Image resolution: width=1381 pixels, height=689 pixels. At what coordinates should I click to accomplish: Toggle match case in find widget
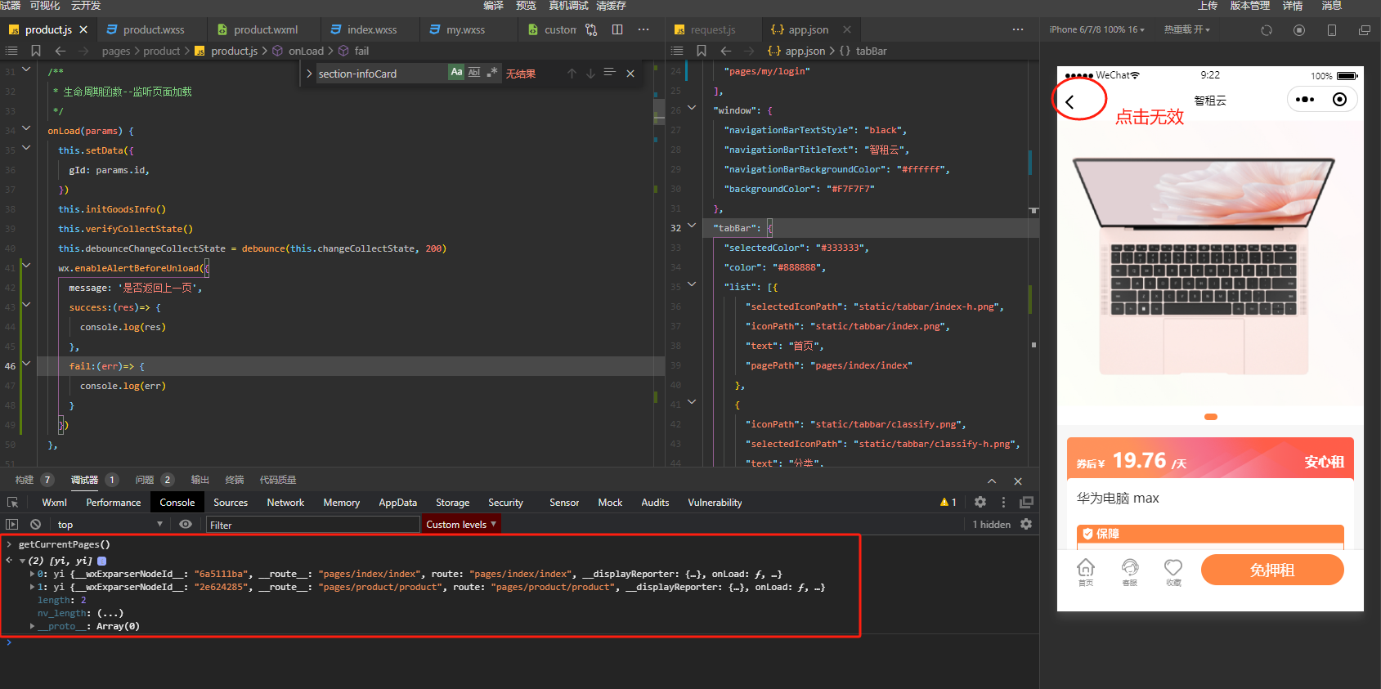click(456, 73)
